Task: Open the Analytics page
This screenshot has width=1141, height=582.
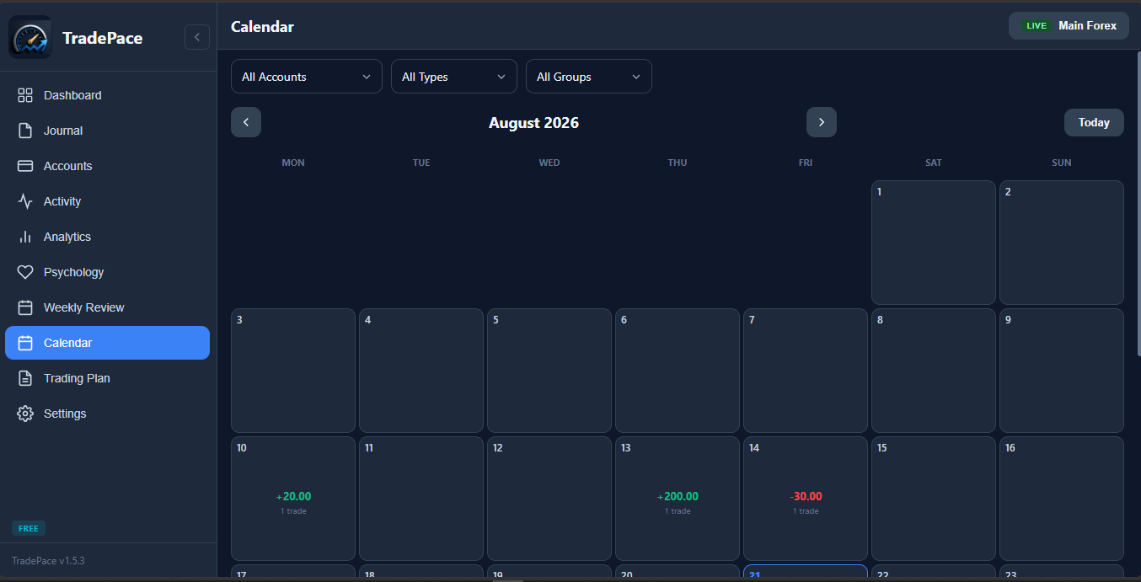Action: click(x=107, y=237)
